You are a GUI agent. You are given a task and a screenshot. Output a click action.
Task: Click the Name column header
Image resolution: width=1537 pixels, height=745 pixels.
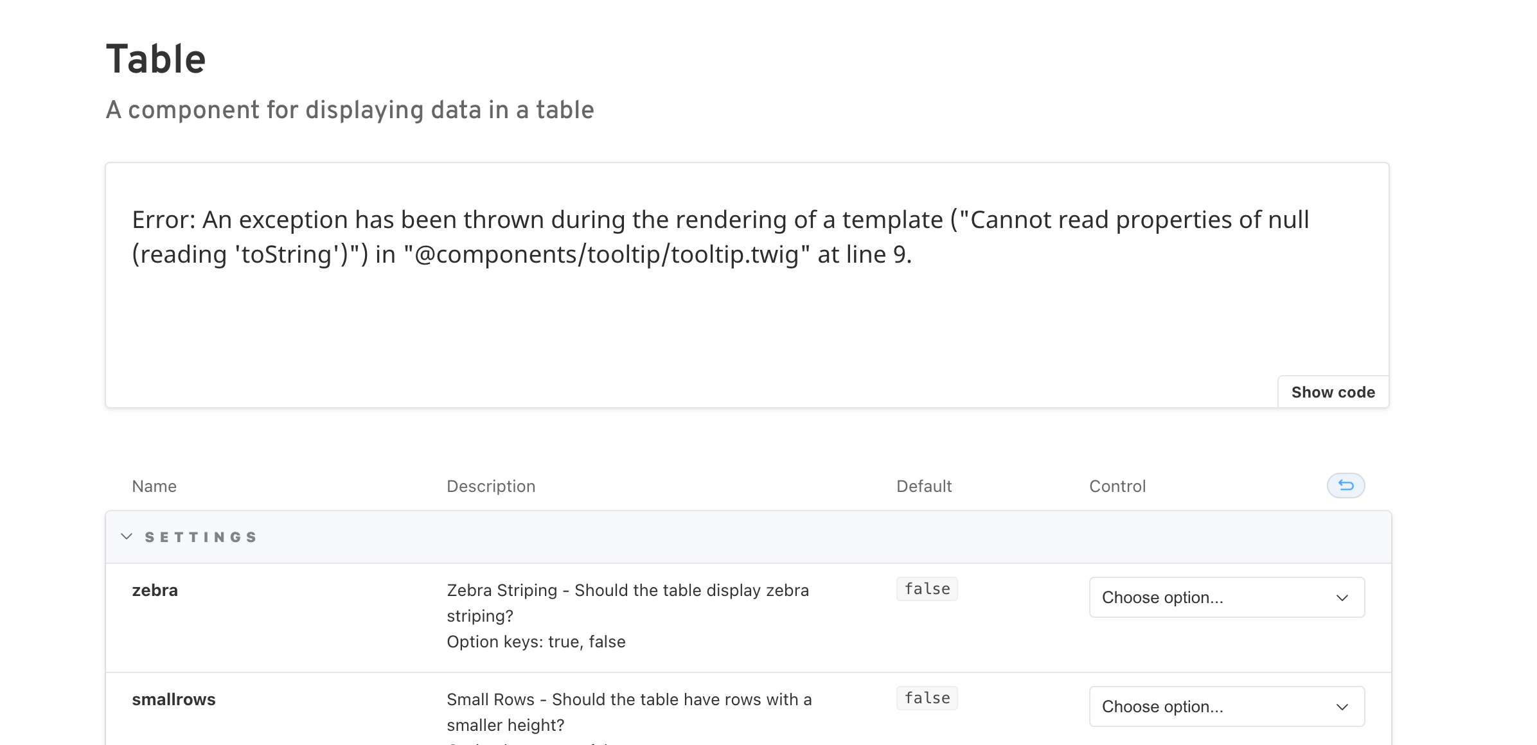[154, 486]
